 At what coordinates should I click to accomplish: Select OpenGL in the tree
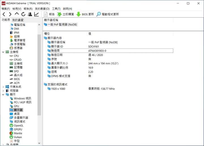coord(16,125)
